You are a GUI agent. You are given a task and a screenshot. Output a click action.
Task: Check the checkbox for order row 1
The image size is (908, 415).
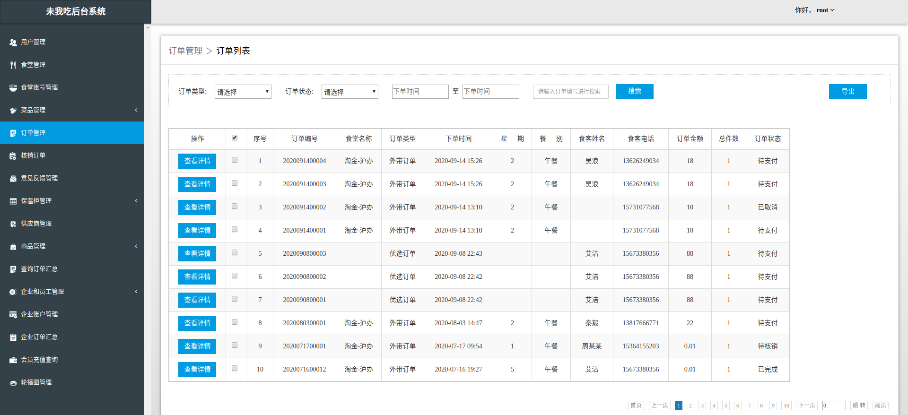pyautogui.click(x=235, y=160)
